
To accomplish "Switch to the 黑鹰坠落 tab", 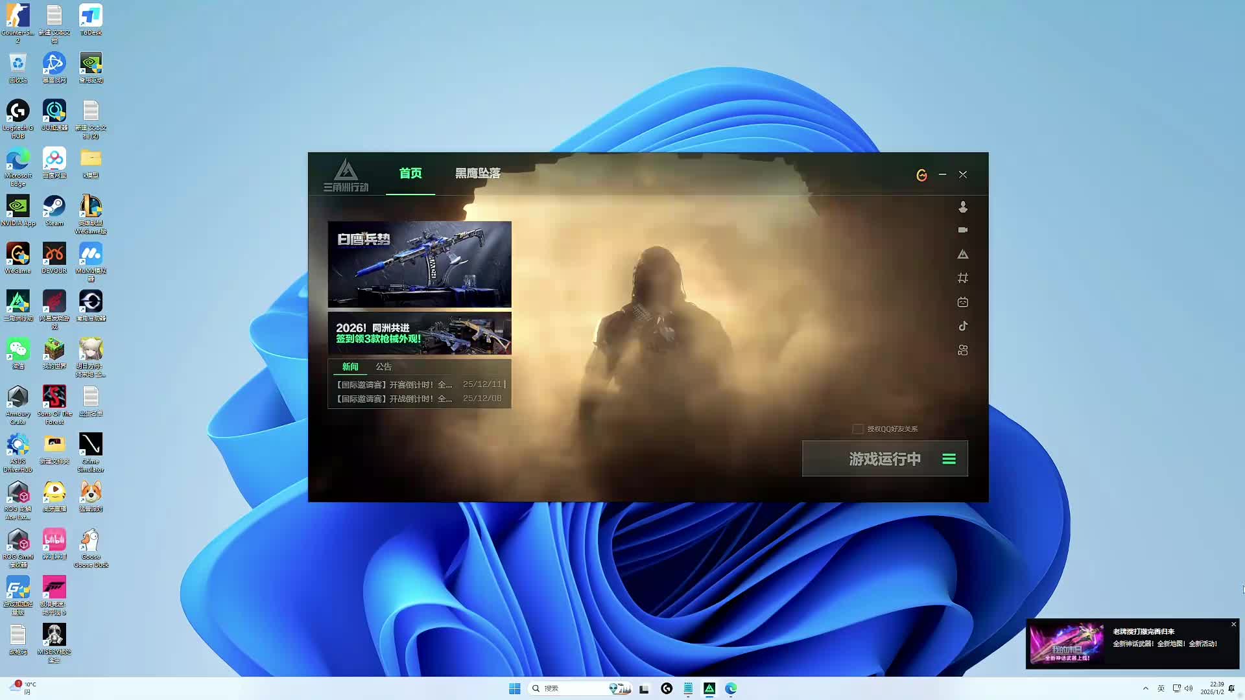I will click(477, 173).
